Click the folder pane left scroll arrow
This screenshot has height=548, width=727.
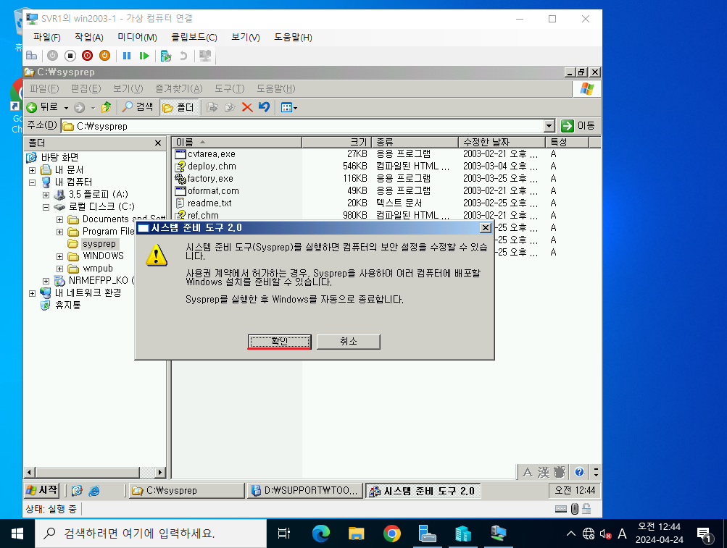click(x=29, y=473)
